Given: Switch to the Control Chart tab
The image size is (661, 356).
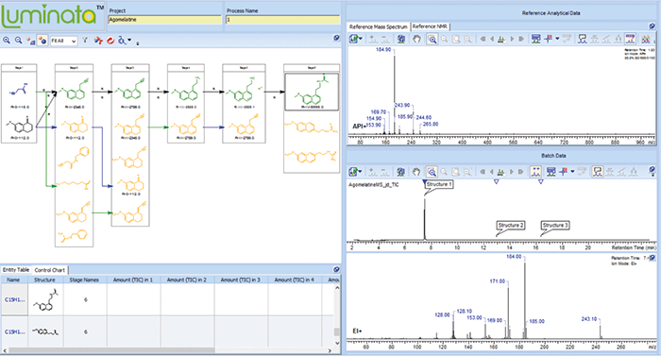Looking at the screenshot, I should [50, 269].
